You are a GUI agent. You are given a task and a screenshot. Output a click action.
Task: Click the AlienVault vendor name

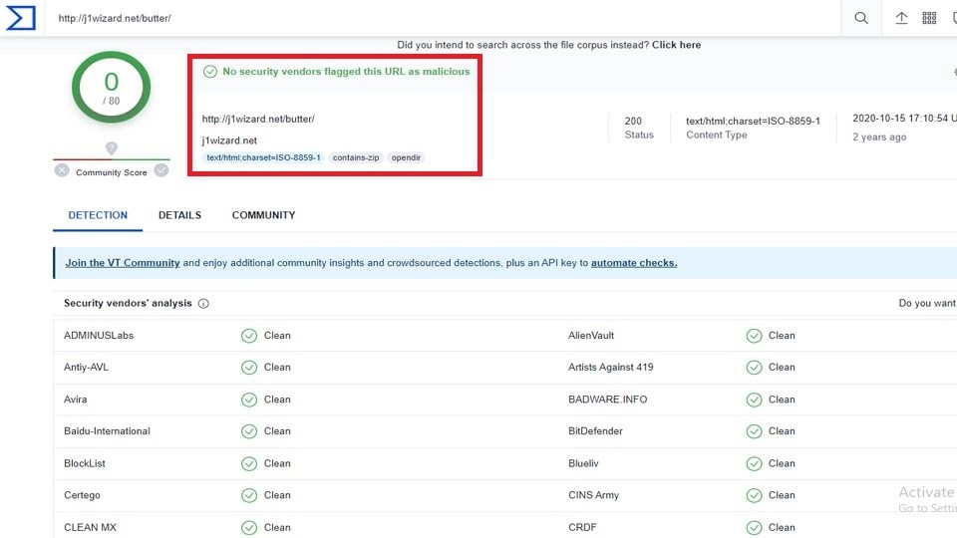591,336
